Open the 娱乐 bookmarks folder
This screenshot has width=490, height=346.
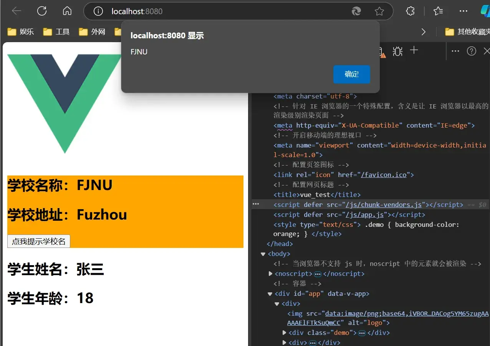(x=21, y=31)
